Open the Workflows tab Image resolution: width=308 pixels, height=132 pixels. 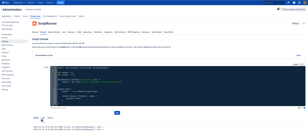click(98, 32)
